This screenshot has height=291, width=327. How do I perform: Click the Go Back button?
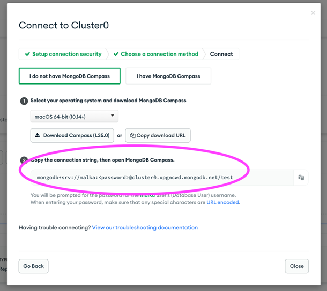(34, 266)
